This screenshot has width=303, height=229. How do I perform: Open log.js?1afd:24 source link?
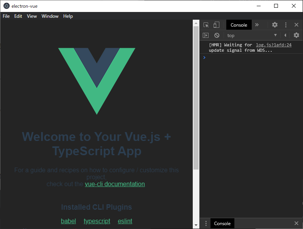(274, 45)
